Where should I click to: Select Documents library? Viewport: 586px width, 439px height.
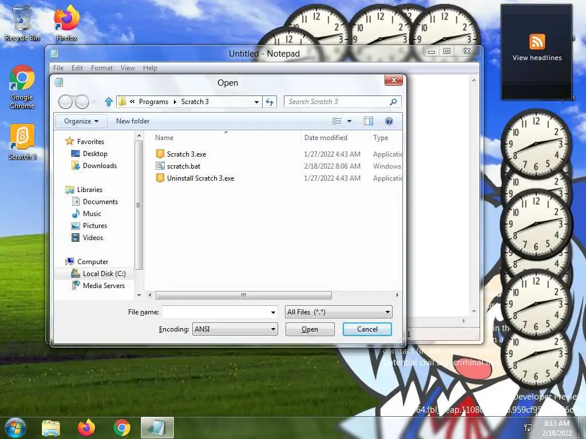(100, 202)
